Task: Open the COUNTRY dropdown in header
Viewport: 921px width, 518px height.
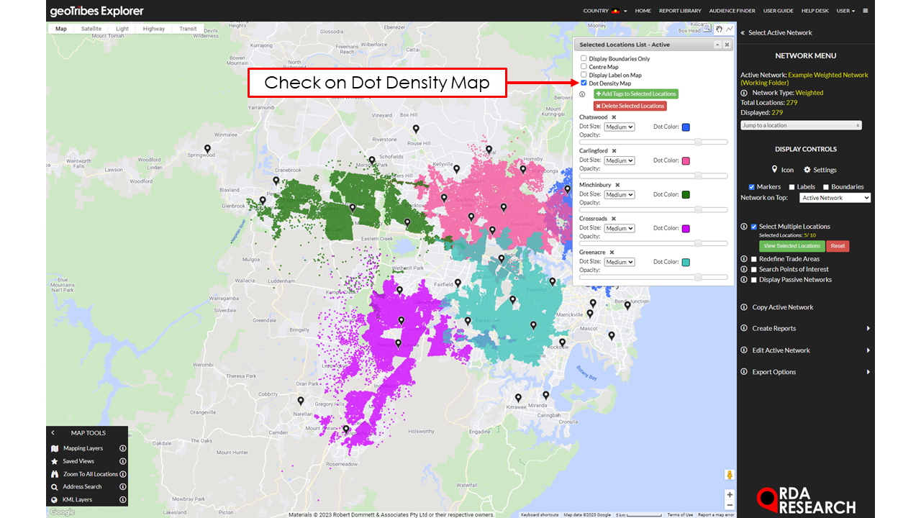Action: click(x=604, y=11)
